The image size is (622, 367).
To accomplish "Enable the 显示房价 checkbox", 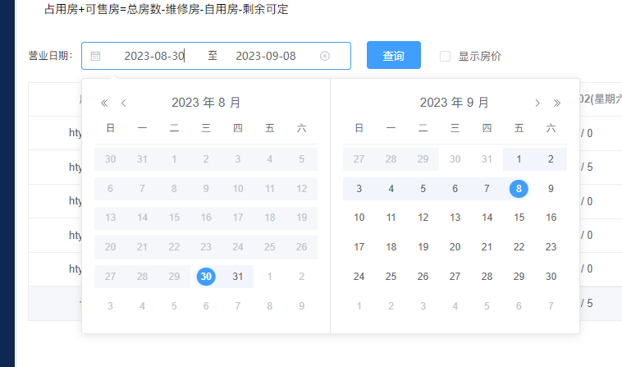I will point(446,56).
